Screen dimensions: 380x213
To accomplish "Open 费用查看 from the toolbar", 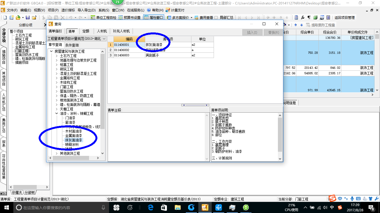I will click(204, 17).
